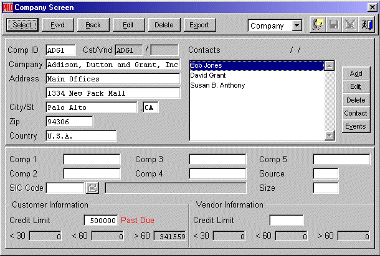Go to the next record with Fwd
This screenshot has width=380, height=256.
(x=57, y=25)
